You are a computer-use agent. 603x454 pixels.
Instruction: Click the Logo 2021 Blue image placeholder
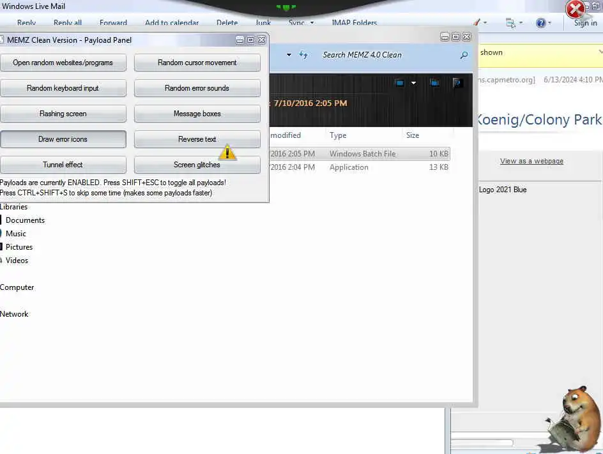pyautogui.click(x=503, y=190)
